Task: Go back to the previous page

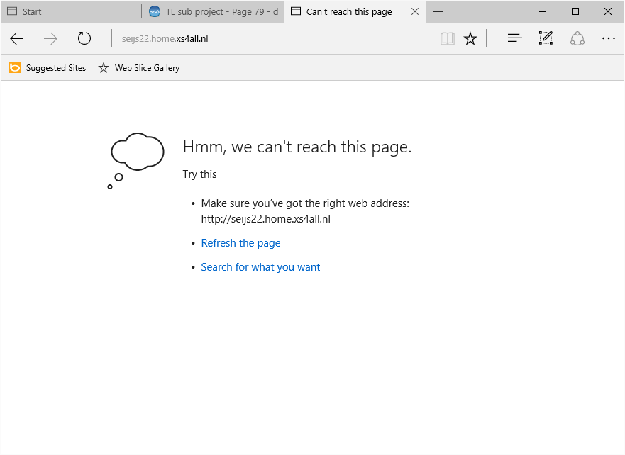Action: (x=17, y=38)
